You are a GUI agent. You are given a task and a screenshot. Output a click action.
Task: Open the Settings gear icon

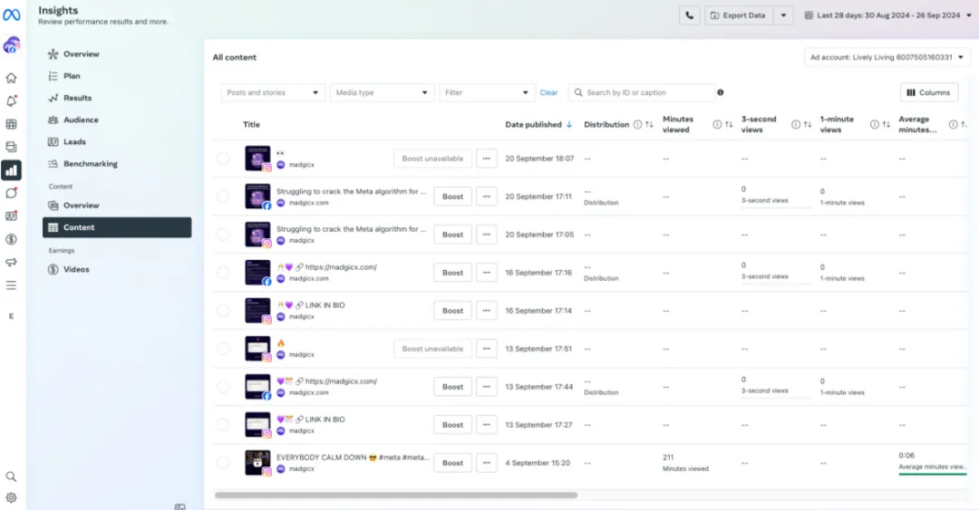pyautogui.click(x=11, y=497)
